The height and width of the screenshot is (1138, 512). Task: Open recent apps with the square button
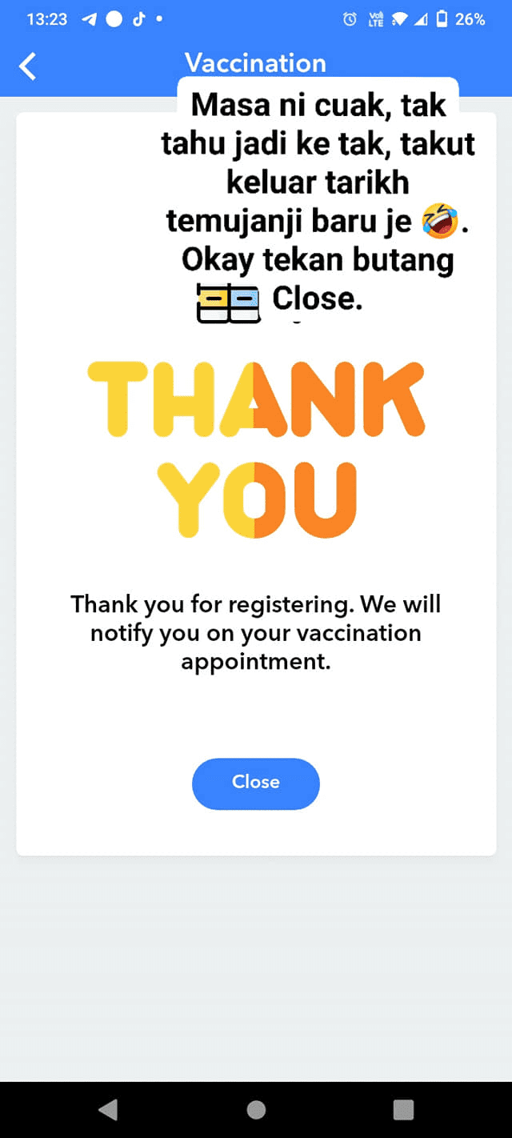403,1109
